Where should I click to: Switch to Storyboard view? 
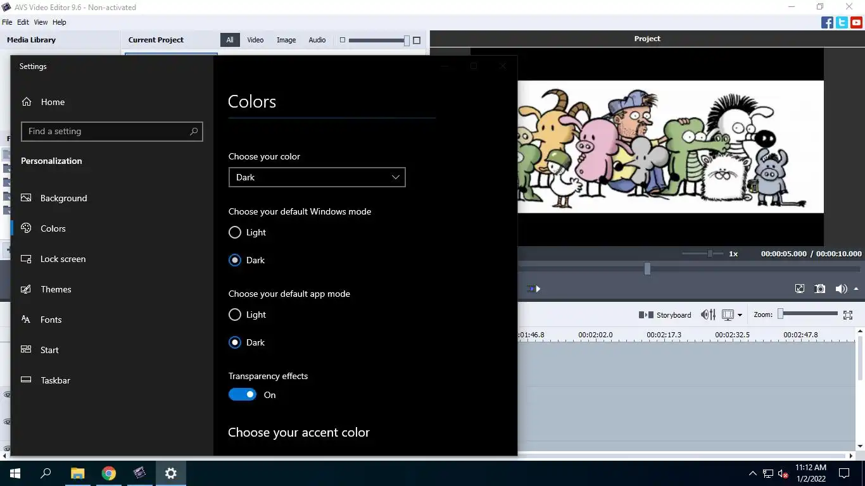pos(665,315)
